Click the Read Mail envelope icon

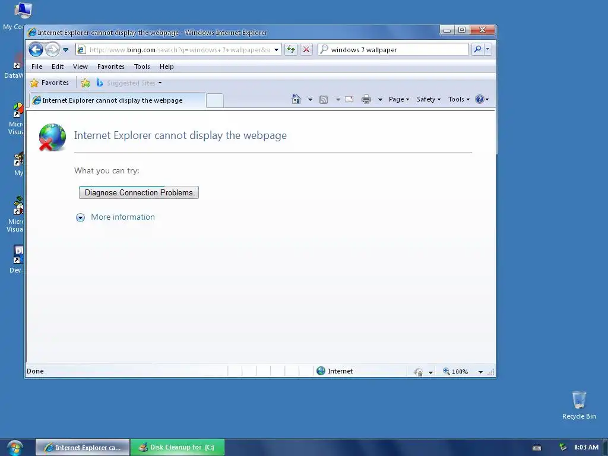point(349,99)
